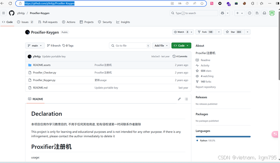Click the Python language bar

(x=223, y=137)
